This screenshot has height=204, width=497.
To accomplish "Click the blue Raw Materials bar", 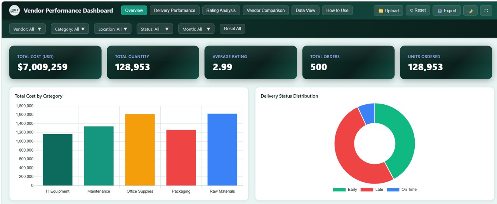I will click(x=222, y=149).
